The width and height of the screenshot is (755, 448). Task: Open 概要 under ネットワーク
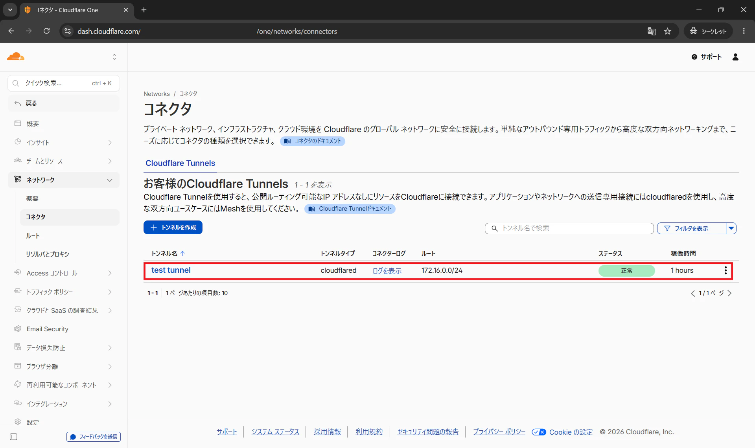point(32,198)
